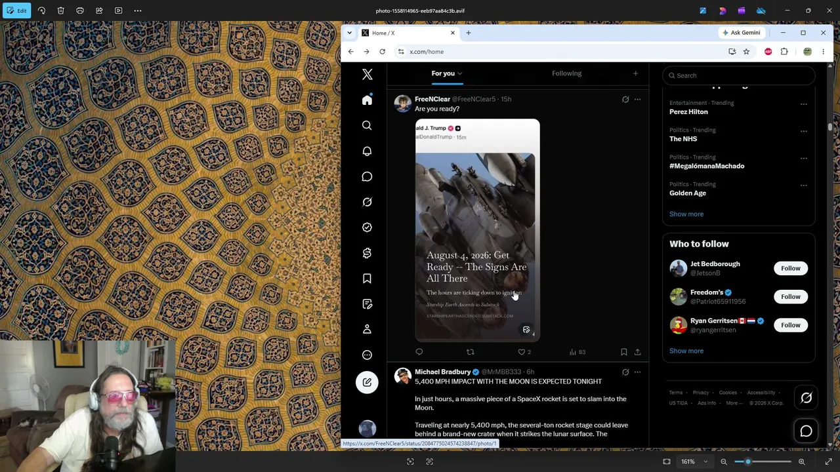Zoom out in Photos viewer
The width and height of the screenshot is (840, 472).
pos(724,462)
